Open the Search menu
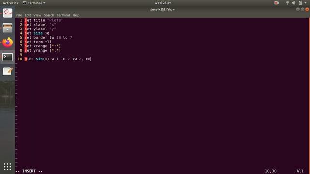 [x=49, y=15]
